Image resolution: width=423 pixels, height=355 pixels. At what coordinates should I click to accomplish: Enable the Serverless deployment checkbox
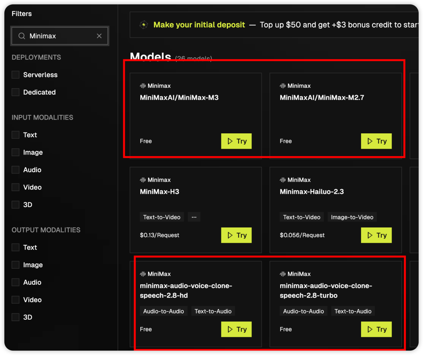pyautogui.click(x=15, y=75)
